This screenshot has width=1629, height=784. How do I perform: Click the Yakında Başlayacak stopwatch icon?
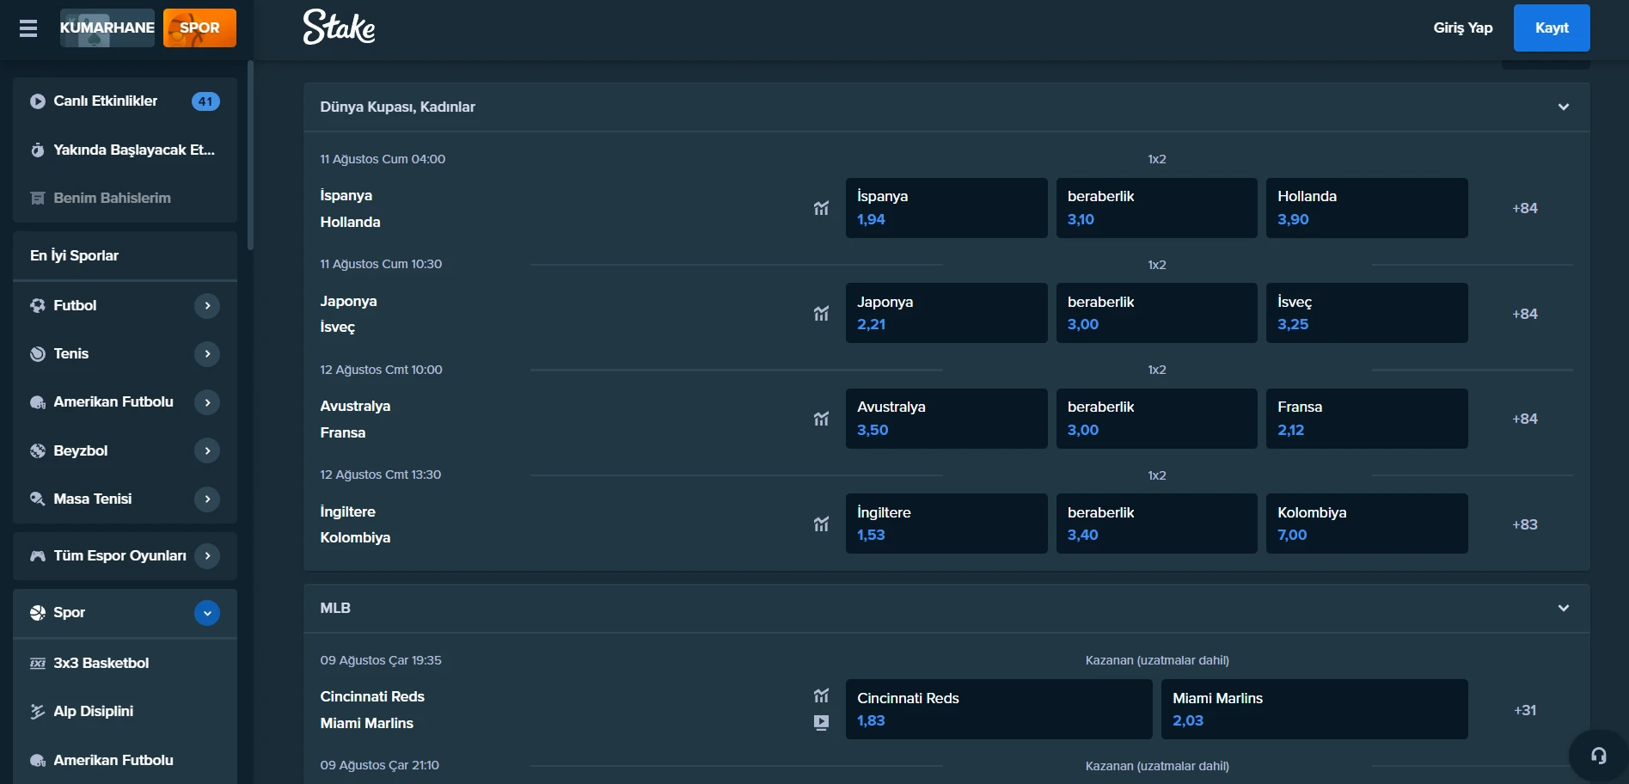click(x=38, y=150)
